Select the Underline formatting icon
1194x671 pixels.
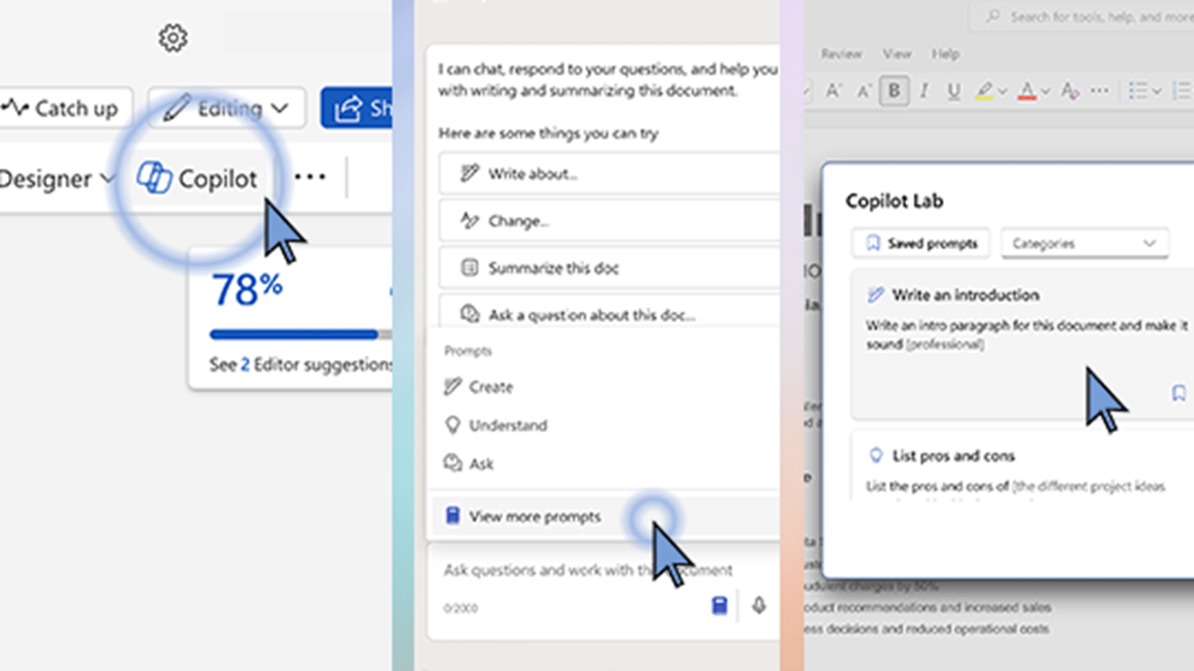tap(953, 90)
